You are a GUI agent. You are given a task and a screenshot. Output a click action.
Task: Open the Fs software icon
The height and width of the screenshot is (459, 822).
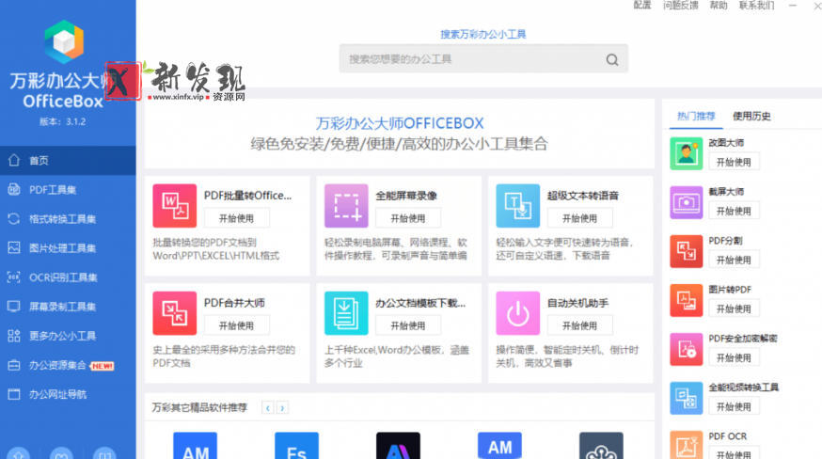click(296, 446)
